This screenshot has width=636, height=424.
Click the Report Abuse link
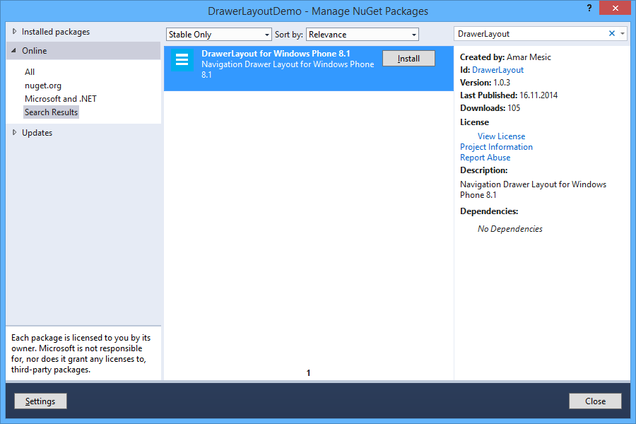click(x=485, y=158)
